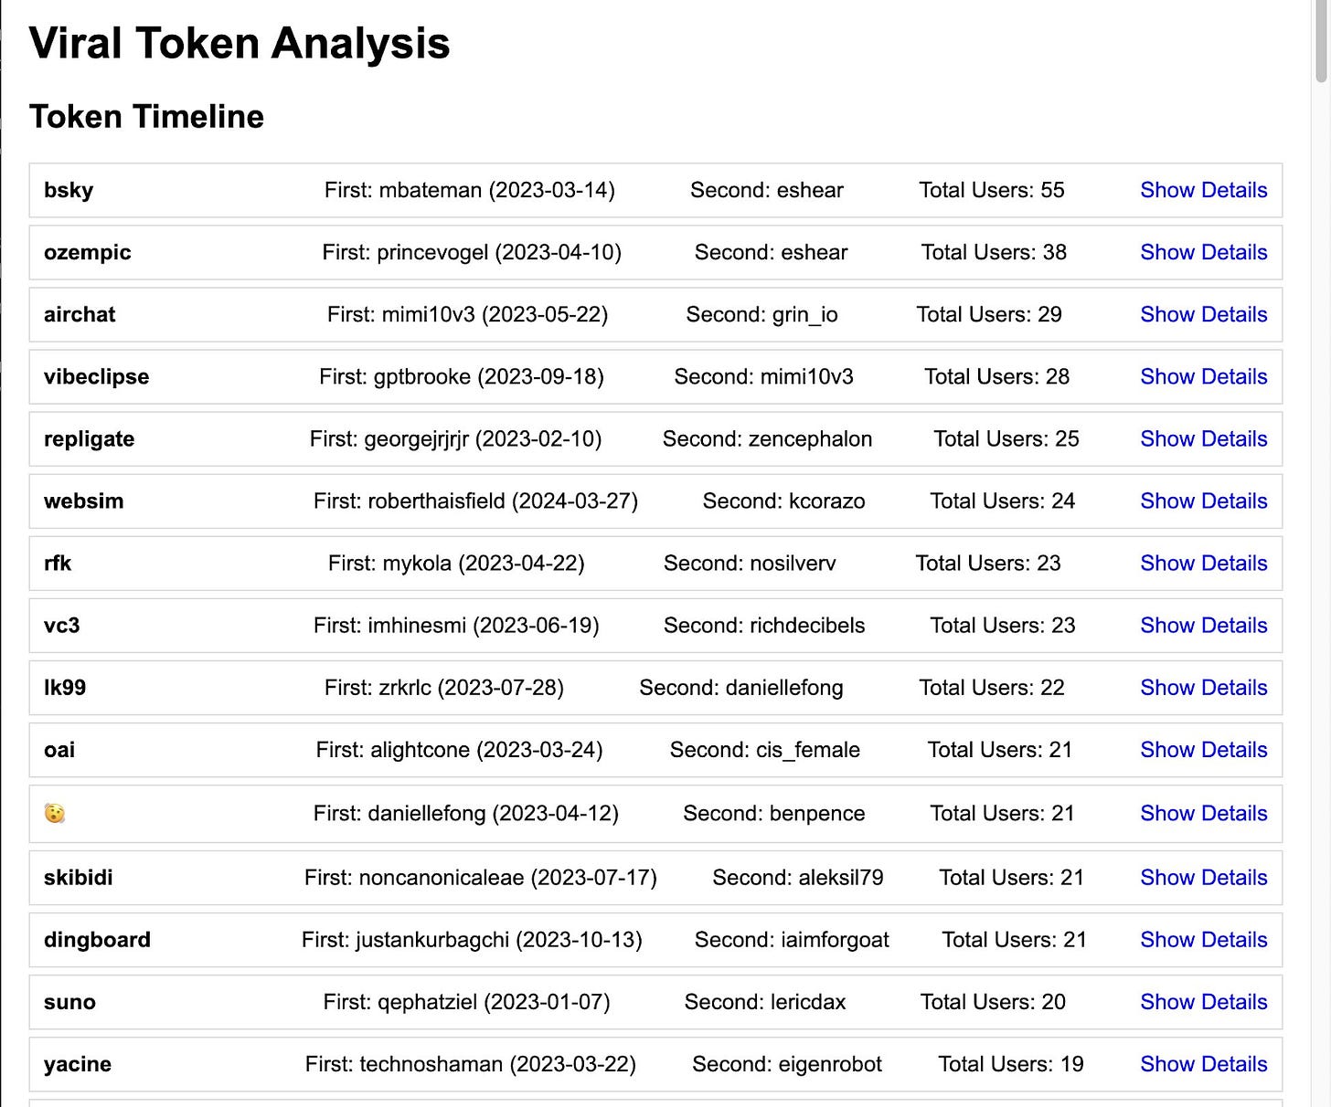Open Show Details for dingboard
1331x1107 pixels.
tap(1203, 939)
